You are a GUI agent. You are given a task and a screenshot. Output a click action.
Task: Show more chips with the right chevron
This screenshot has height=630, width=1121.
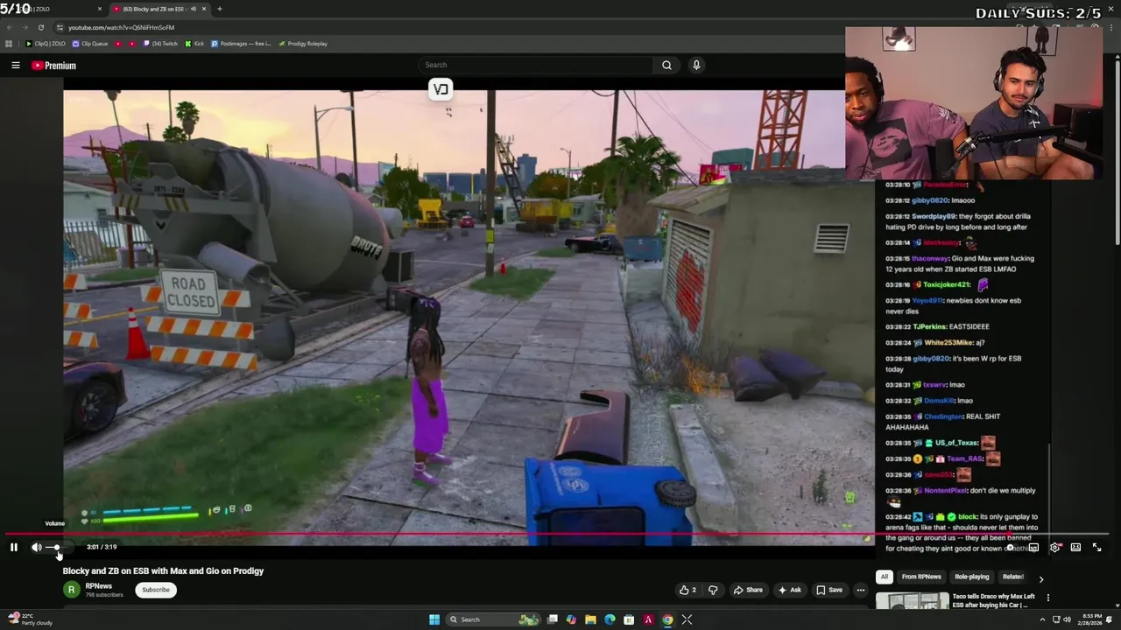[x=1040, y=578]
